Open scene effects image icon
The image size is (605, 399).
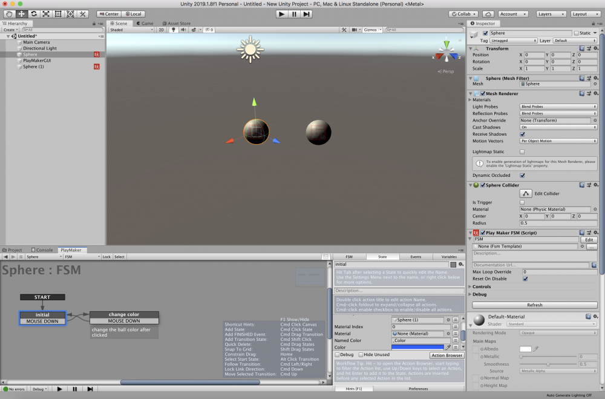coord(194,30)
